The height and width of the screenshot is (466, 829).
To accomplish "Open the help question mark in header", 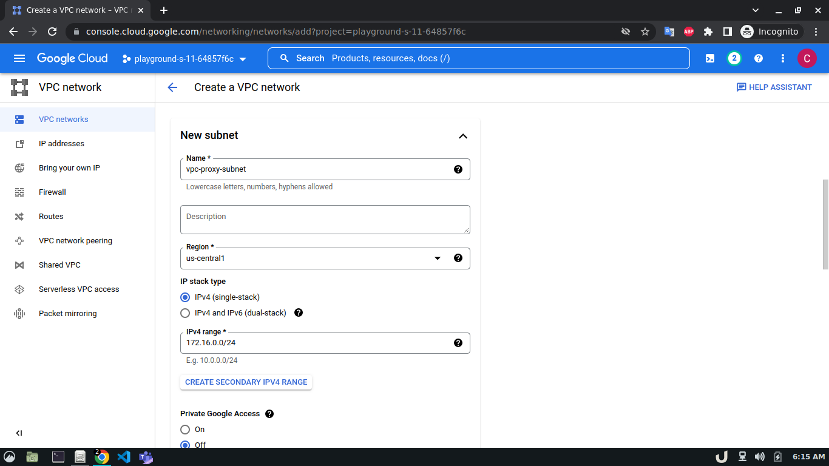I will click(759, 58).
